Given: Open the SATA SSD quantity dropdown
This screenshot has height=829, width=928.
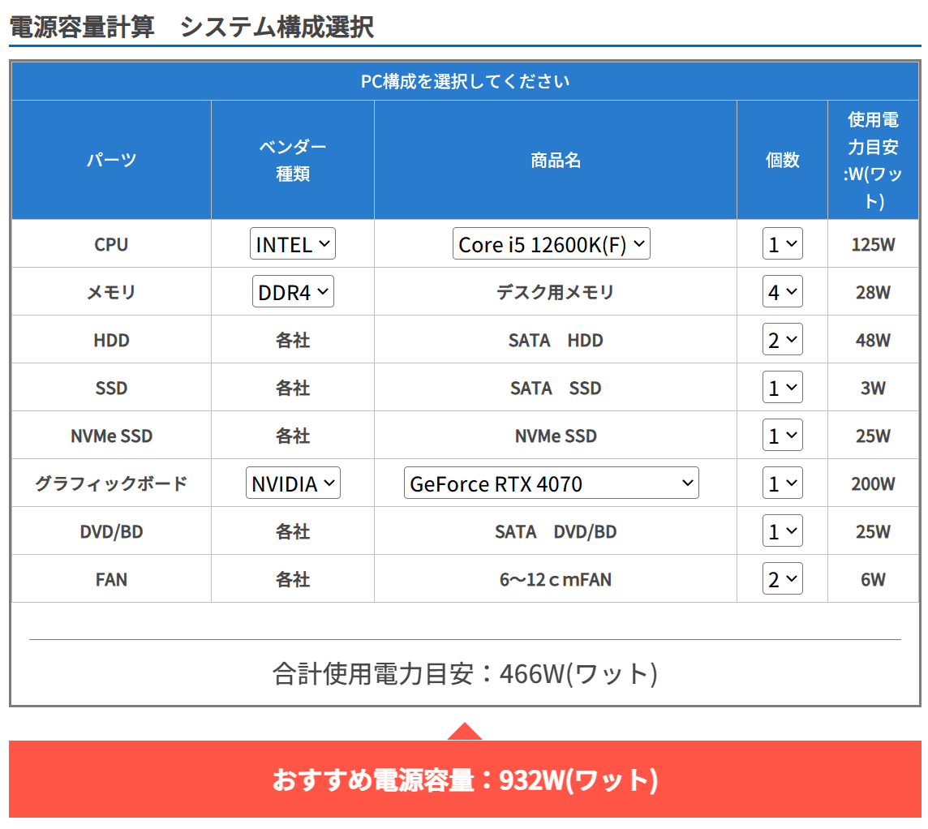Looking at the screenshot, I should point(782,387).
